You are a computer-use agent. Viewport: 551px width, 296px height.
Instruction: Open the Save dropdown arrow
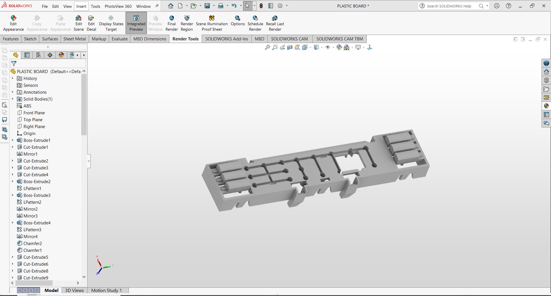coord(214,6)
